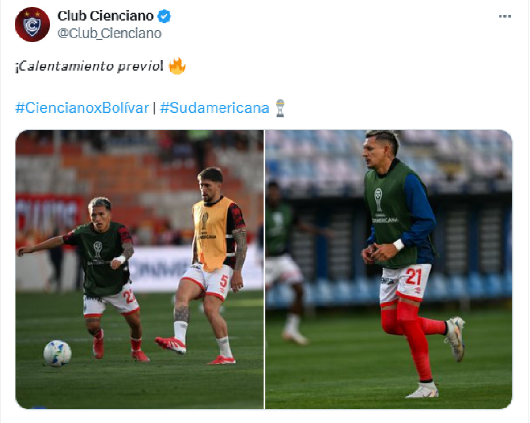Click the trophy emoji next to #Sudamericana

(280, 108)
